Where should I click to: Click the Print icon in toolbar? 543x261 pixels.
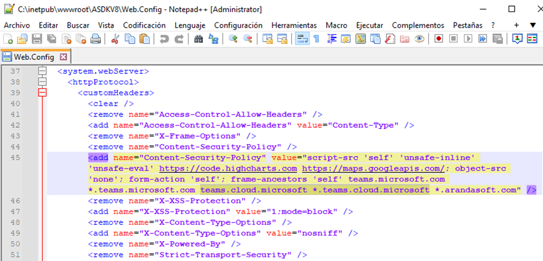[95, 39]
